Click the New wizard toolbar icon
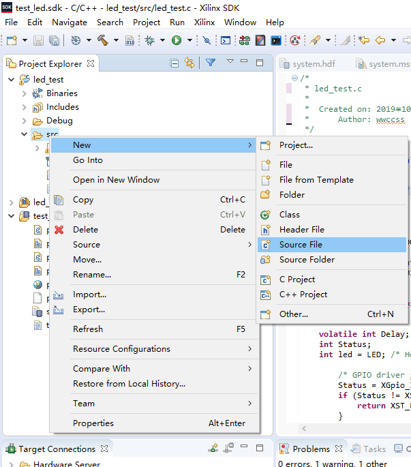Image resolution: width=411 pixels, height=467 pixels. (12, 40)
